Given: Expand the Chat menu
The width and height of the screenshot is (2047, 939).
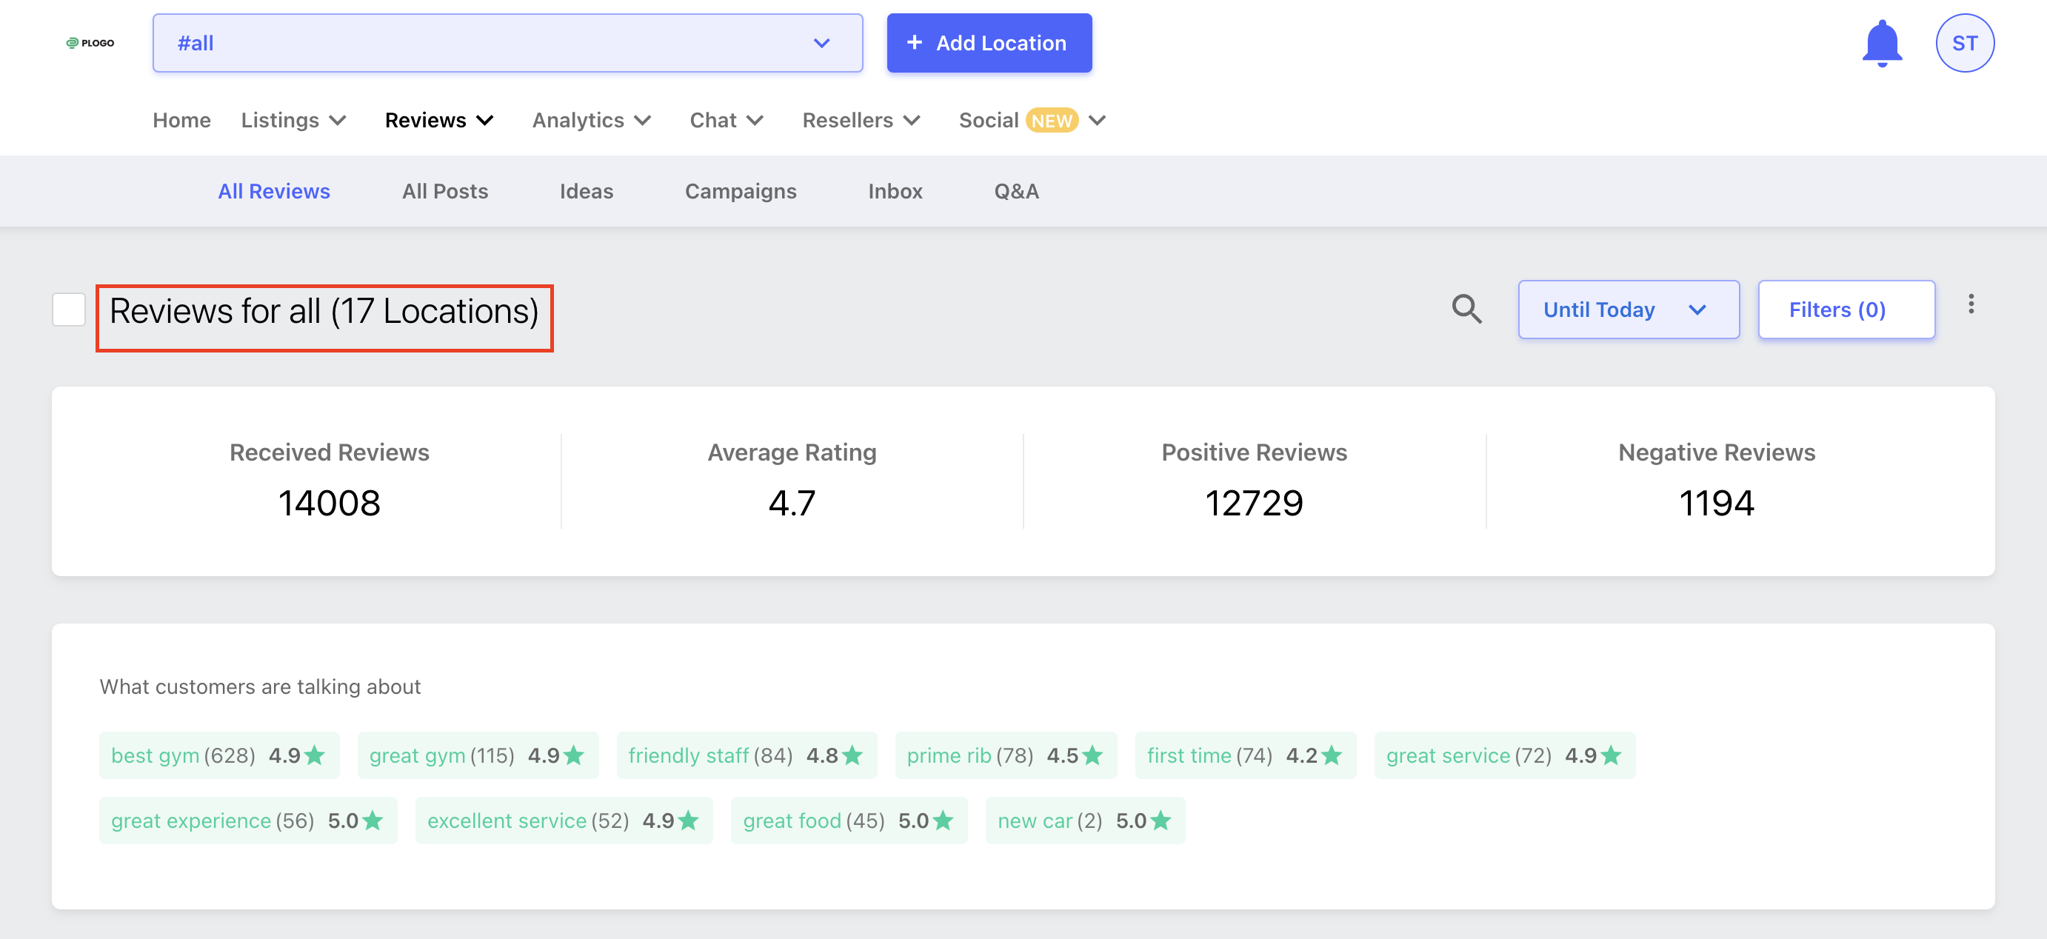Looking at the screenshot, I should (x=726, y=120).
